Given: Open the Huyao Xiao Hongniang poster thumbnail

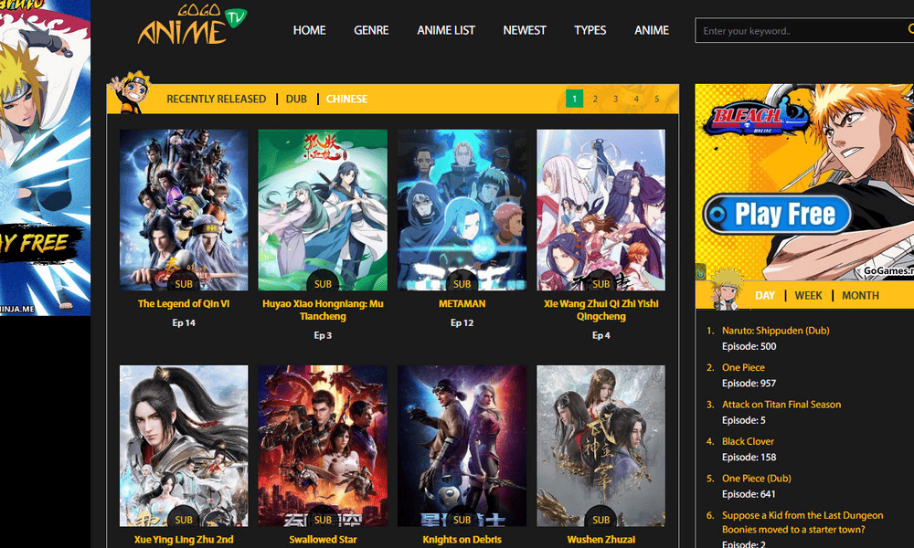Looking at the screenshot, I should click(x=323, y=210).
